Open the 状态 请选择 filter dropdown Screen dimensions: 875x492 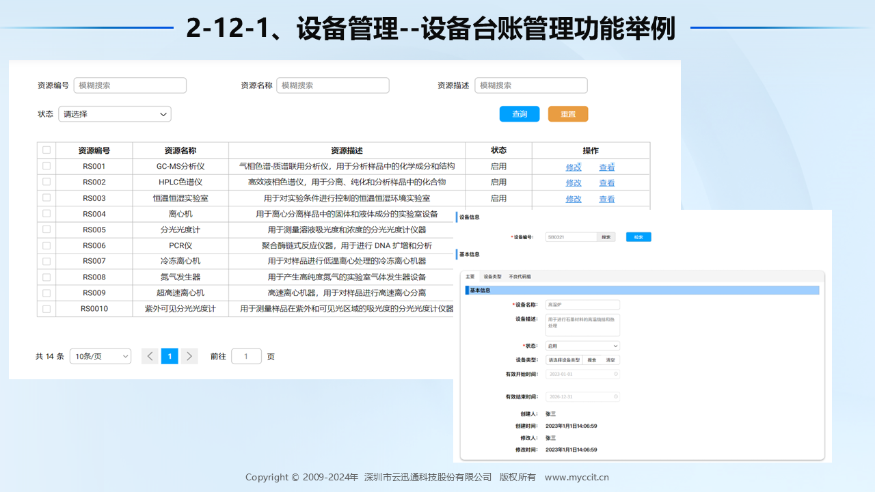click(115, 114)
